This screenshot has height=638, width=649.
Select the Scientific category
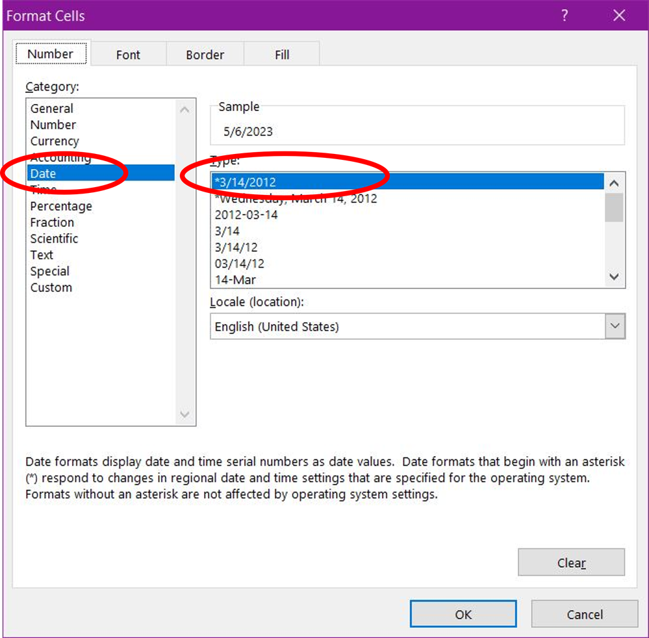pyautogui.click(x=101, y=238)
